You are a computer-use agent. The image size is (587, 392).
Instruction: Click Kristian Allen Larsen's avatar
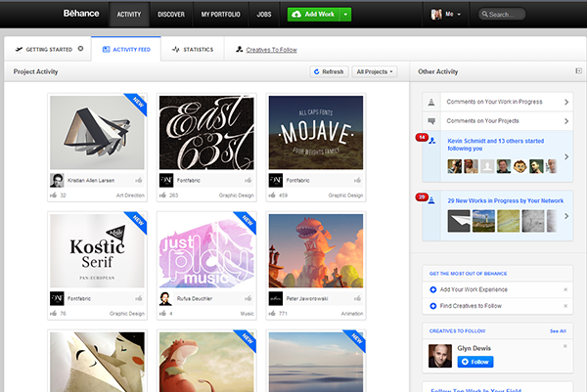click(57, 180)
